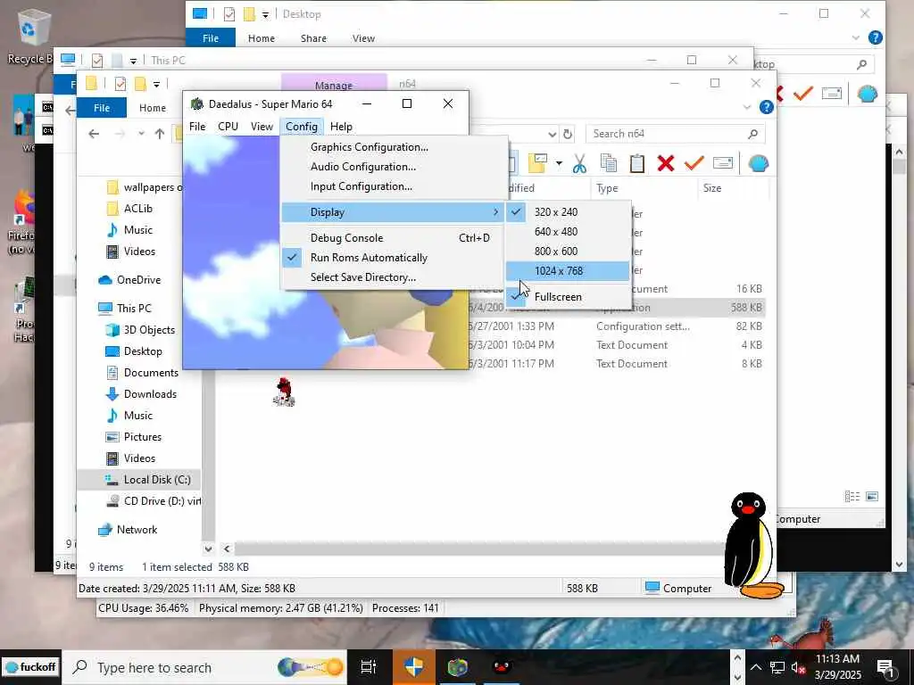Viewport: 914px width, 685px height.
Task: Switch to large icons view in Desktop window
Action: coord(872,496)
